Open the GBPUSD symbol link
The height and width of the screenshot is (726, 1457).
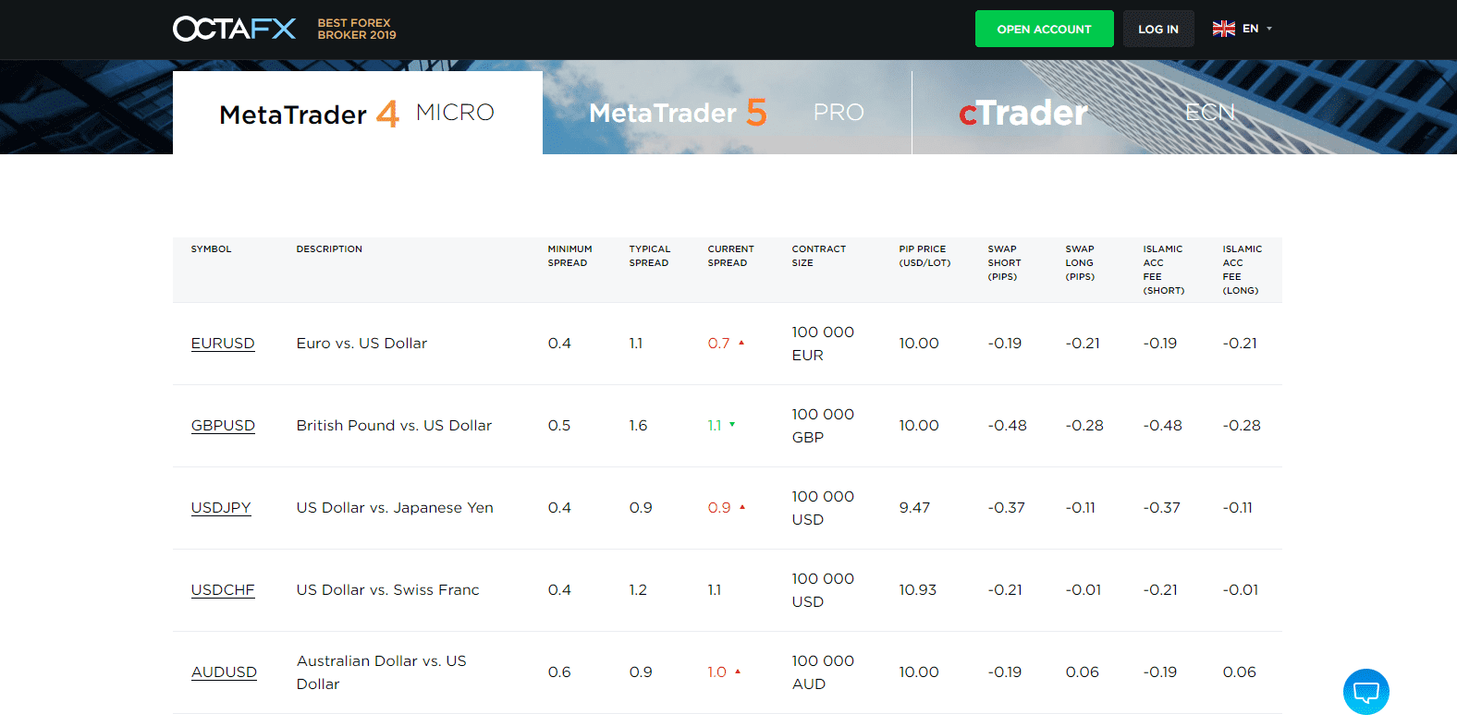(x=223, y=426)
